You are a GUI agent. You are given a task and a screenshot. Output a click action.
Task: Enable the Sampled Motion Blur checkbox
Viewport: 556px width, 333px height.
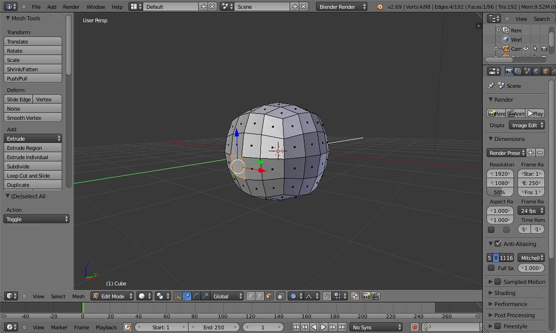click(x=498, y=281)
